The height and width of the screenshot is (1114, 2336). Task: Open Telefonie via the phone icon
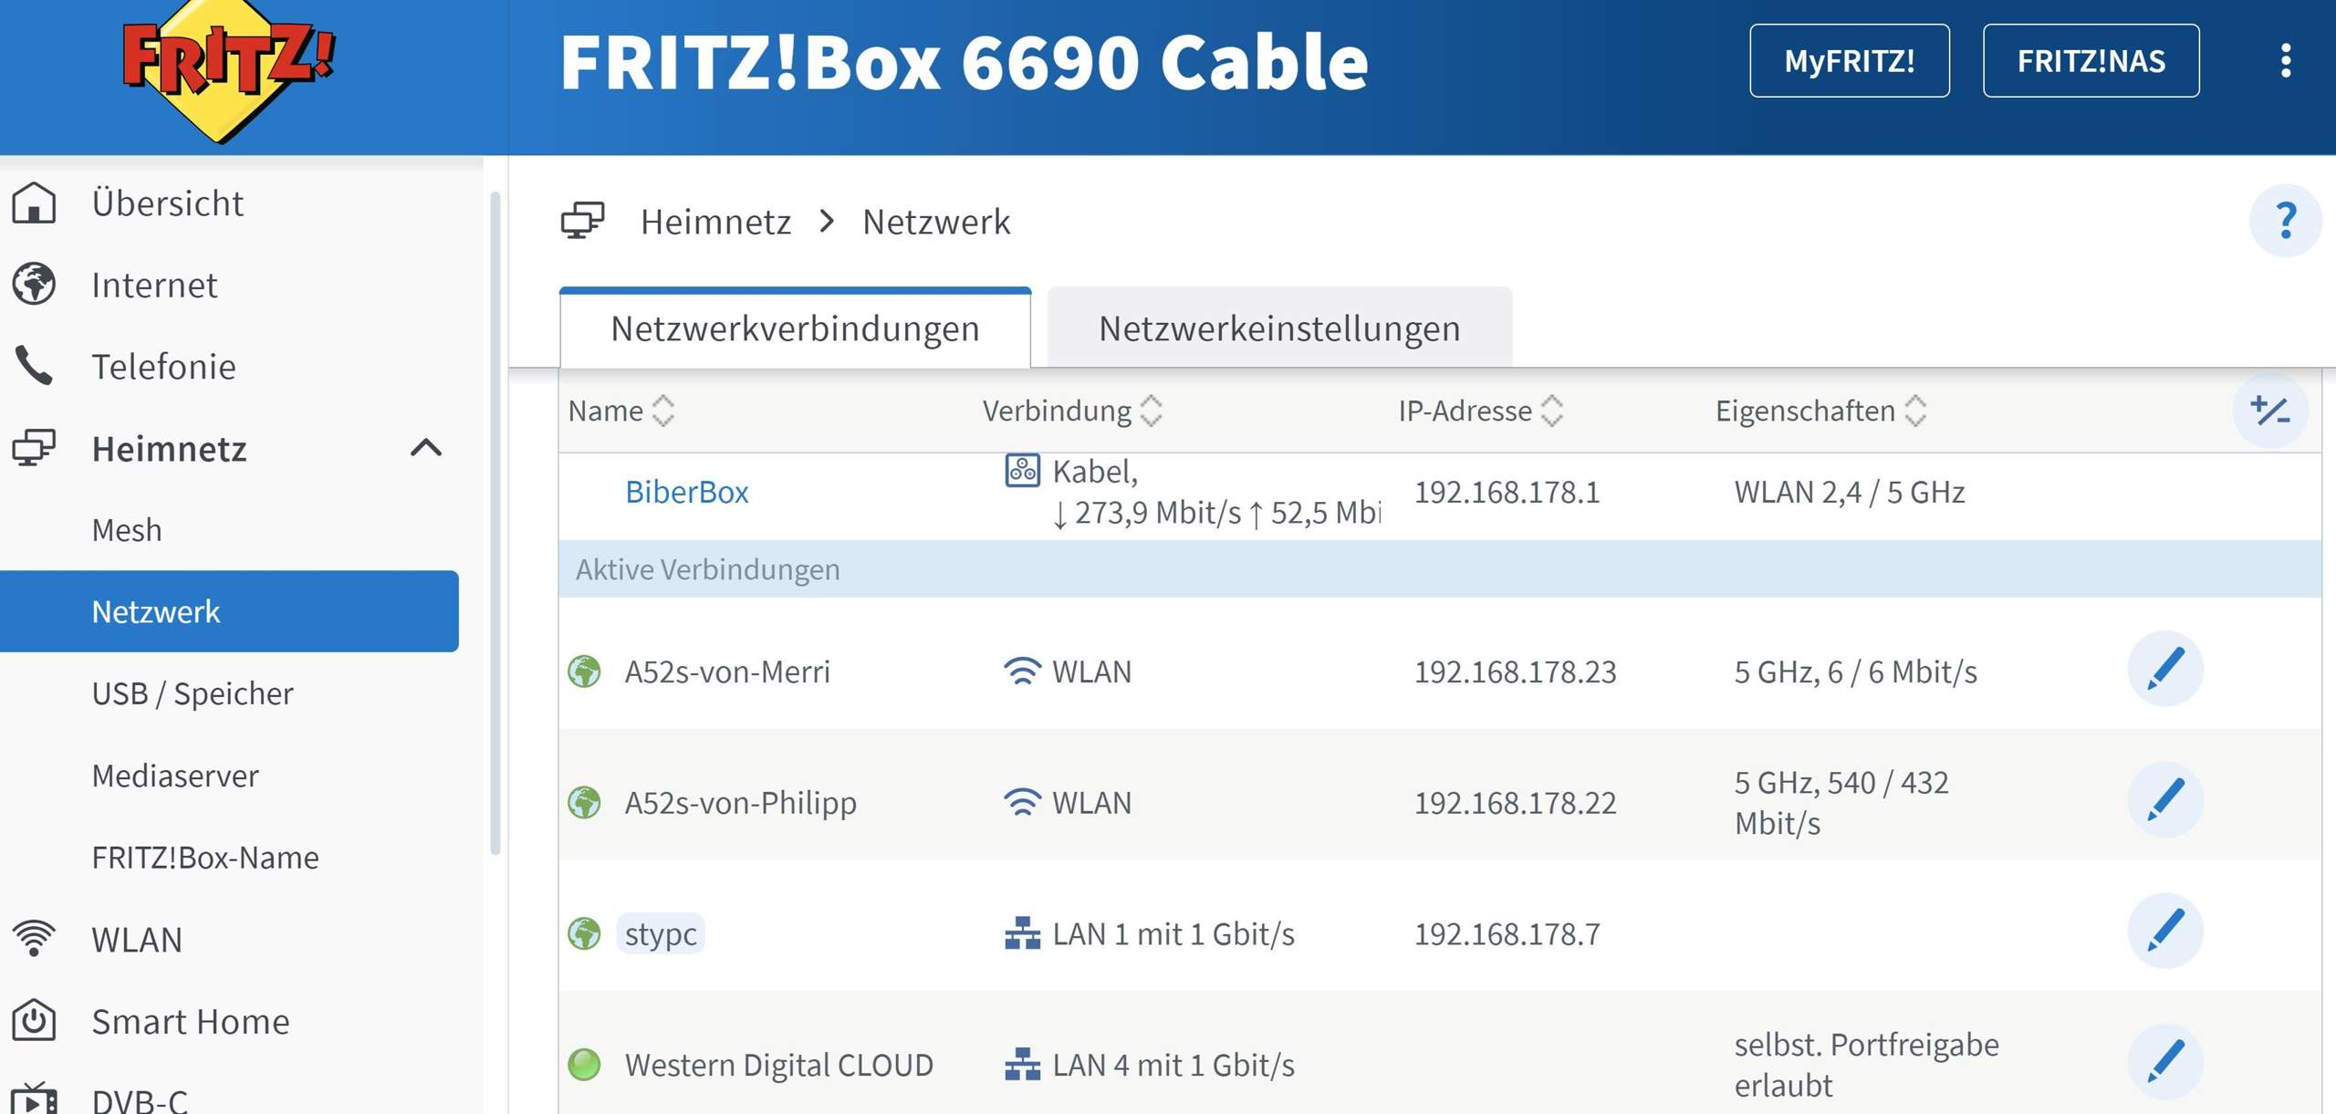pyautogui.click(x=33, y=367)
